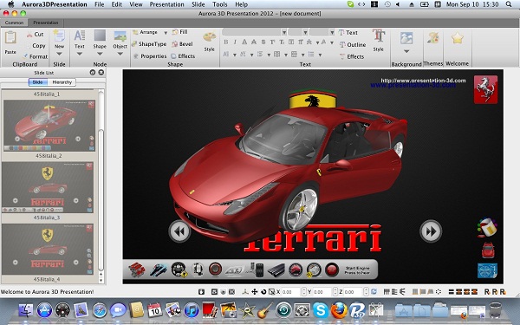The height and width of the screenshot is (325, 520).
Task: Click the small red car icon on slide
Action: click(488, 250)
